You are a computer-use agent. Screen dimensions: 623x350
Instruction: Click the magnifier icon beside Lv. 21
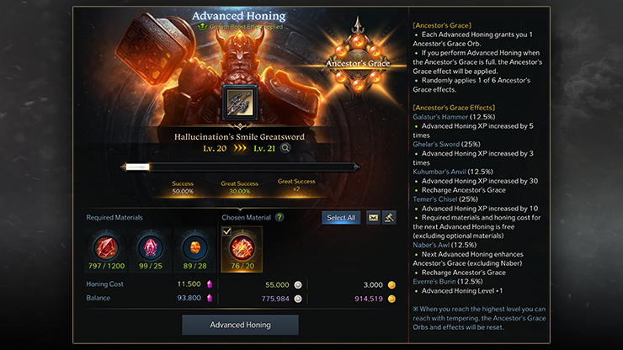(285, 149)
